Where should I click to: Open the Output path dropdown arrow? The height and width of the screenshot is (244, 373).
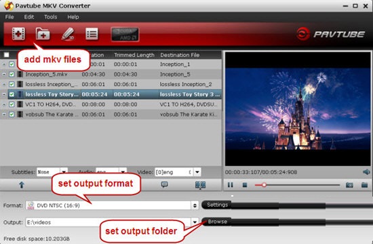point(195,222)
